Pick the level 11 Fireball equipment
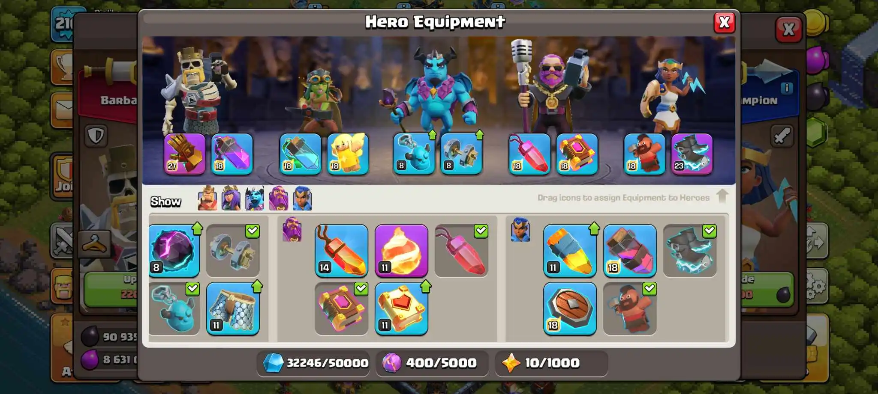Screen dimensions: 878x394 click(402, 251)
